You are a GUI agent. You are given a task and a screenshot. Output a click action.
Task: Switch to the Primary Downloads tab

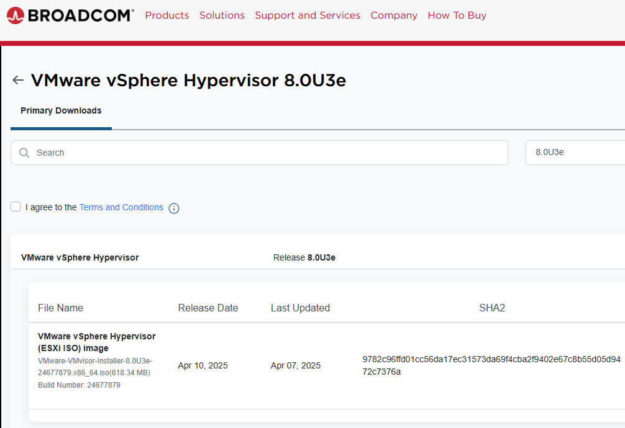[61, 110]
